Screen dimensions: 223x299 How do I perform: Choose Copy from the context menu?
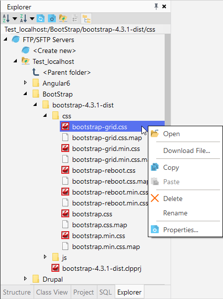(x=185, y=167)
